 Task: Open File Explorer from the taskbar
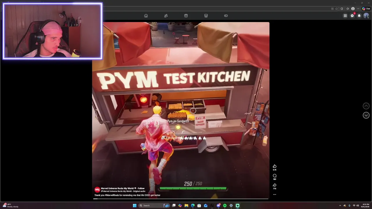(x=186, y=206)
